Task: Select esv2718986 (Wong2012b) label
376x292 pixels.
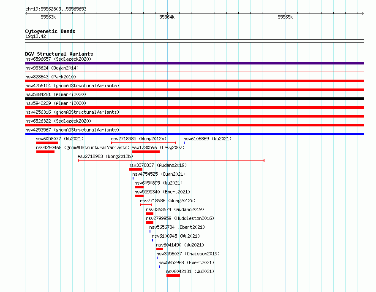Action: (x=168, y=201)
